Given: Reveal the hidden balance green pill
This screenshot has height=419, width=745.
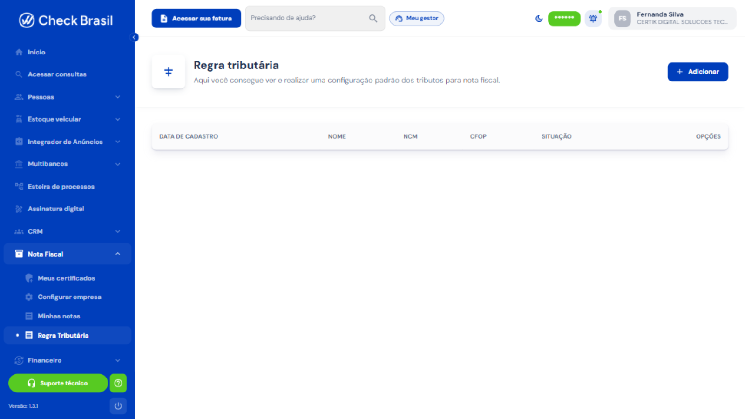Looking at the screenshot, I should pos(564,19).
